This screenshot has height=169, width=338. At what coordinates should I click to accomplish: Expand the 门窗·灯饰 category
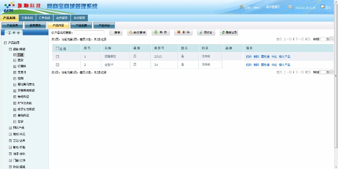[x=10, y=160]
